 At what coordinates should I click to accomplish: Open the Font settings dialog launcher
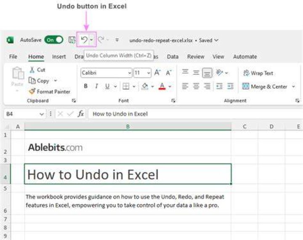(173, 100)
